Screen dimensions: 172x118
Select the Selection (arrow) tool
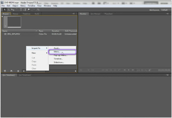[5, 10]
